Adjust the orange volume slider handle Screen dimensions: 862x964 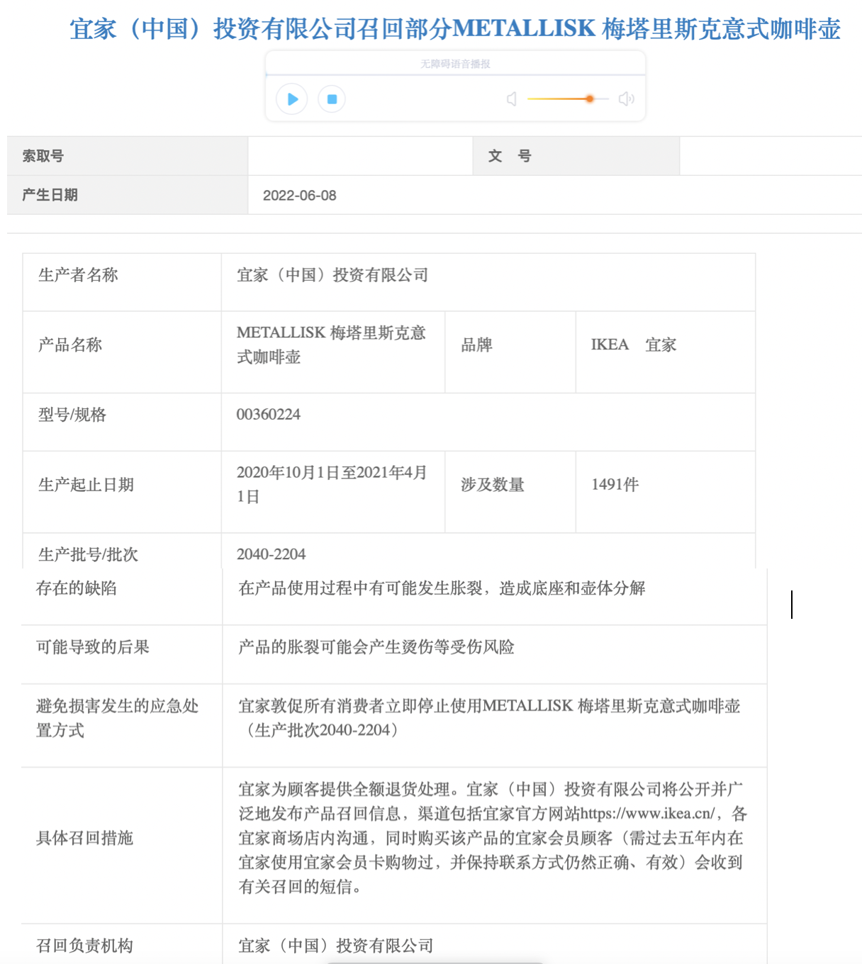[590, 99]
